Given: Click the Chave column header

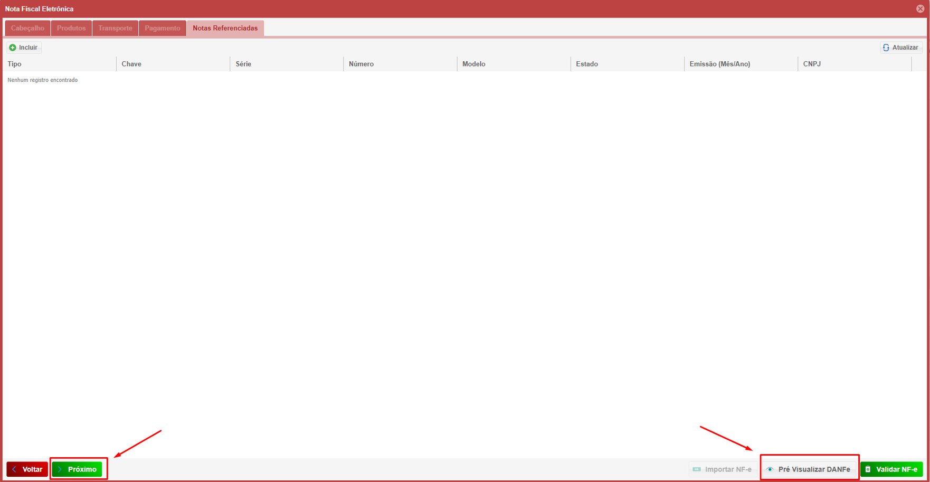Looking at the screenshot, I should (131, 64).
